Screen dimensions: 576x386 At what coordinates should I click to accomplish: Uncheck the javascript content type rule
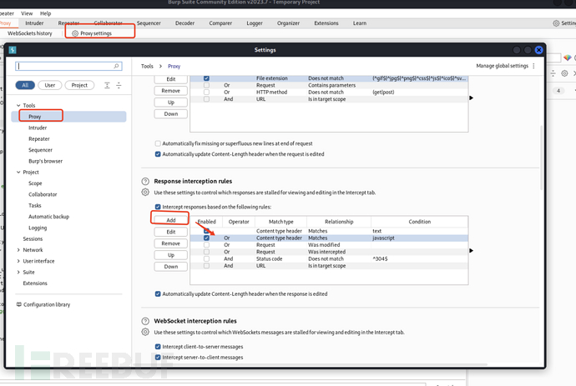[206, 238]
